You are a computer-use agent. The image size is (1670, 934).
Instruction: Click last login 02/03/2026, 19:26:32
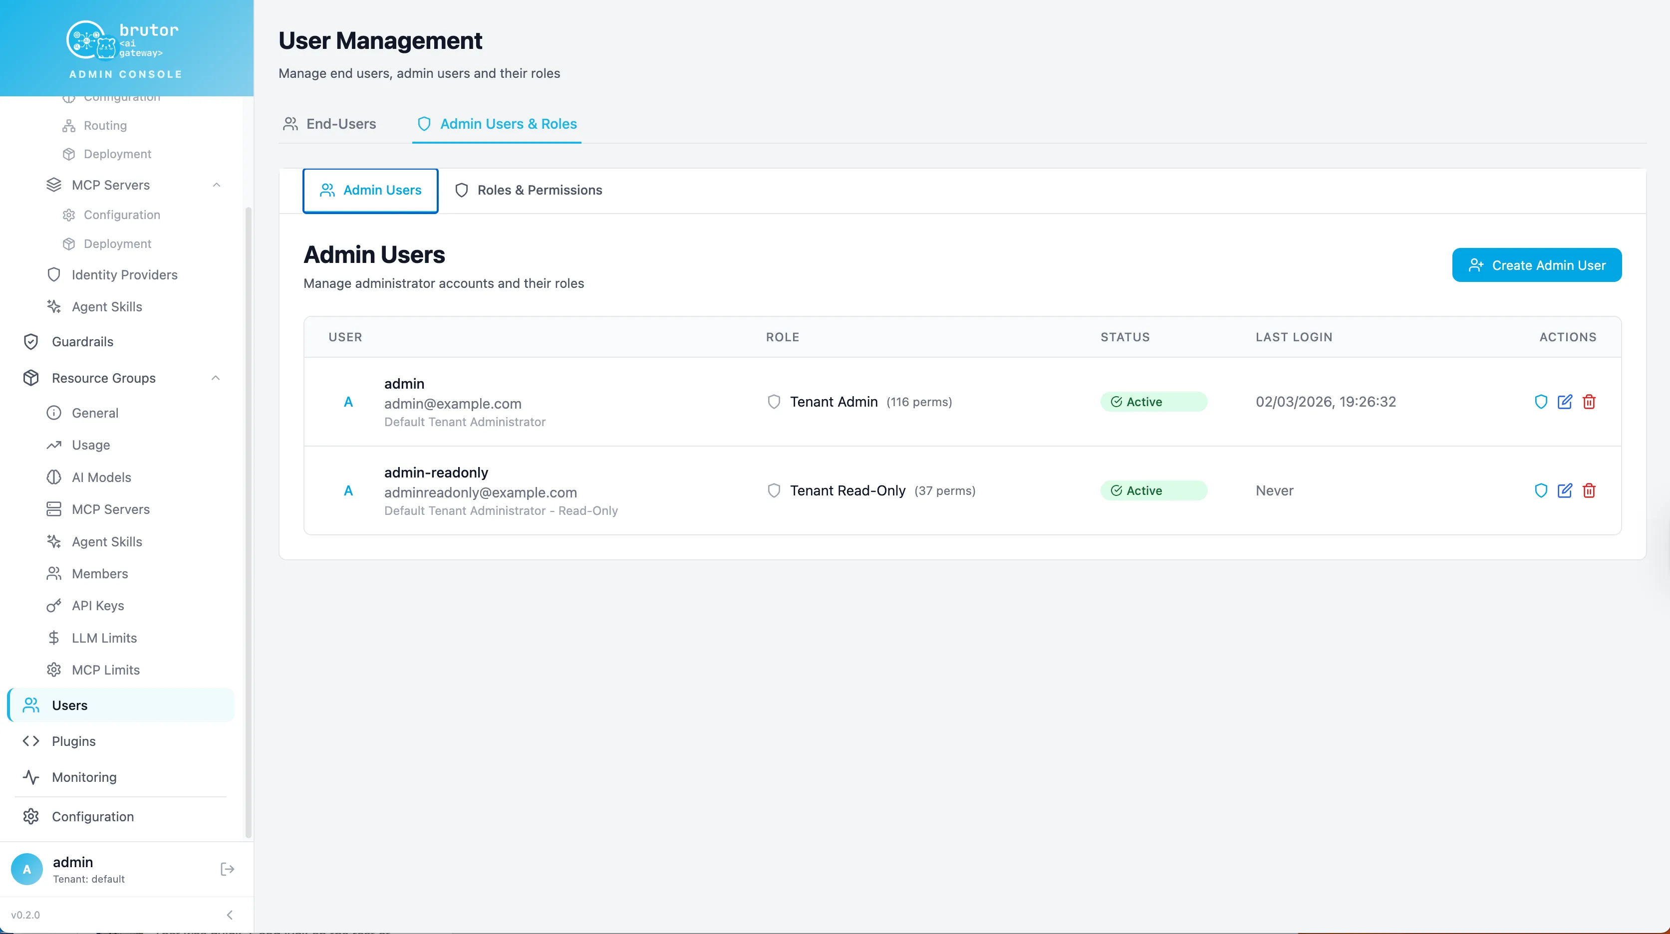coord(1326,402)
